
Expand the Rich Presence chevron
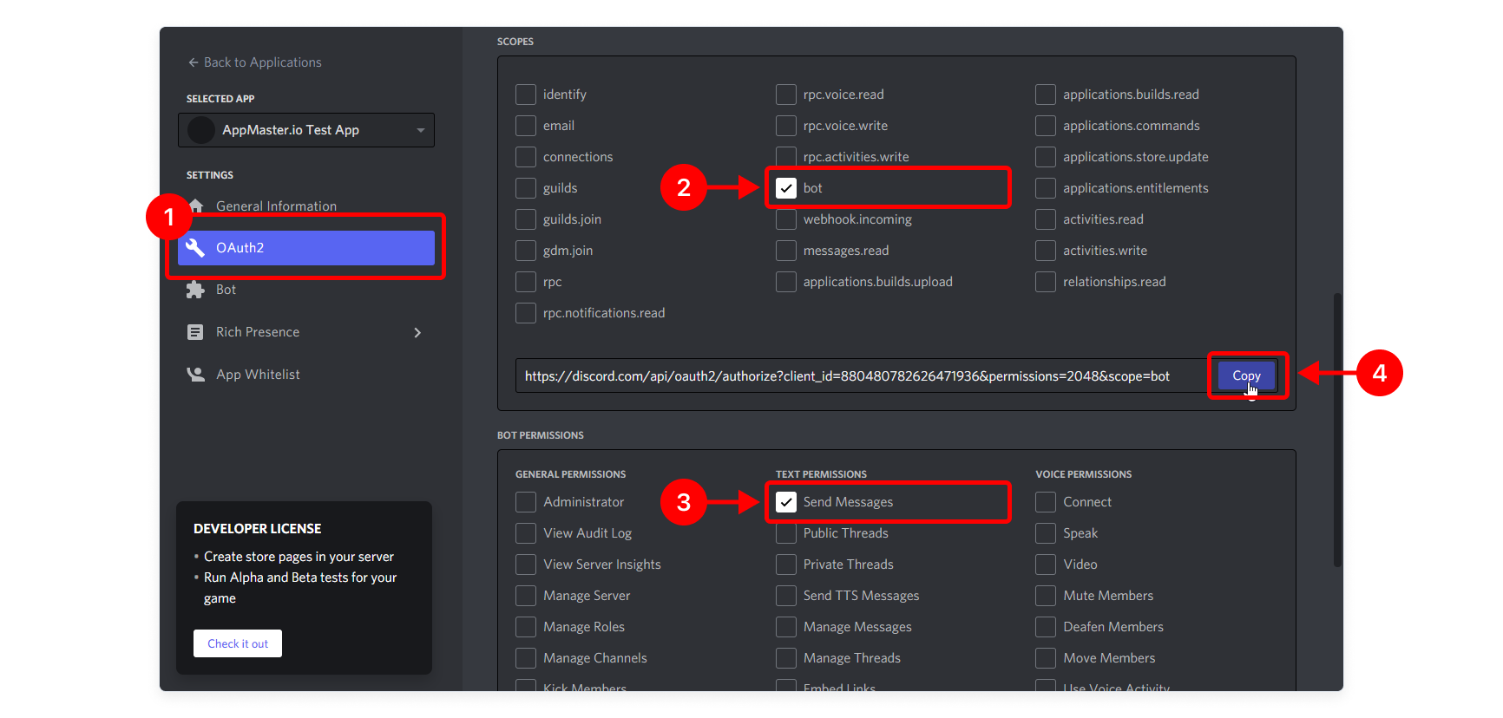(x=417, y=333)
